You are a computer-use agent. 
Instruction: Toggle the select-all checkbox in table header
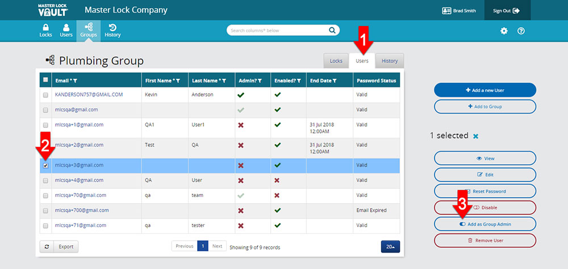(x=45, y=80)
